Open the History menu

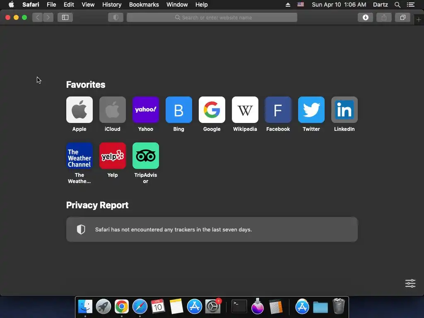(112, 5)
